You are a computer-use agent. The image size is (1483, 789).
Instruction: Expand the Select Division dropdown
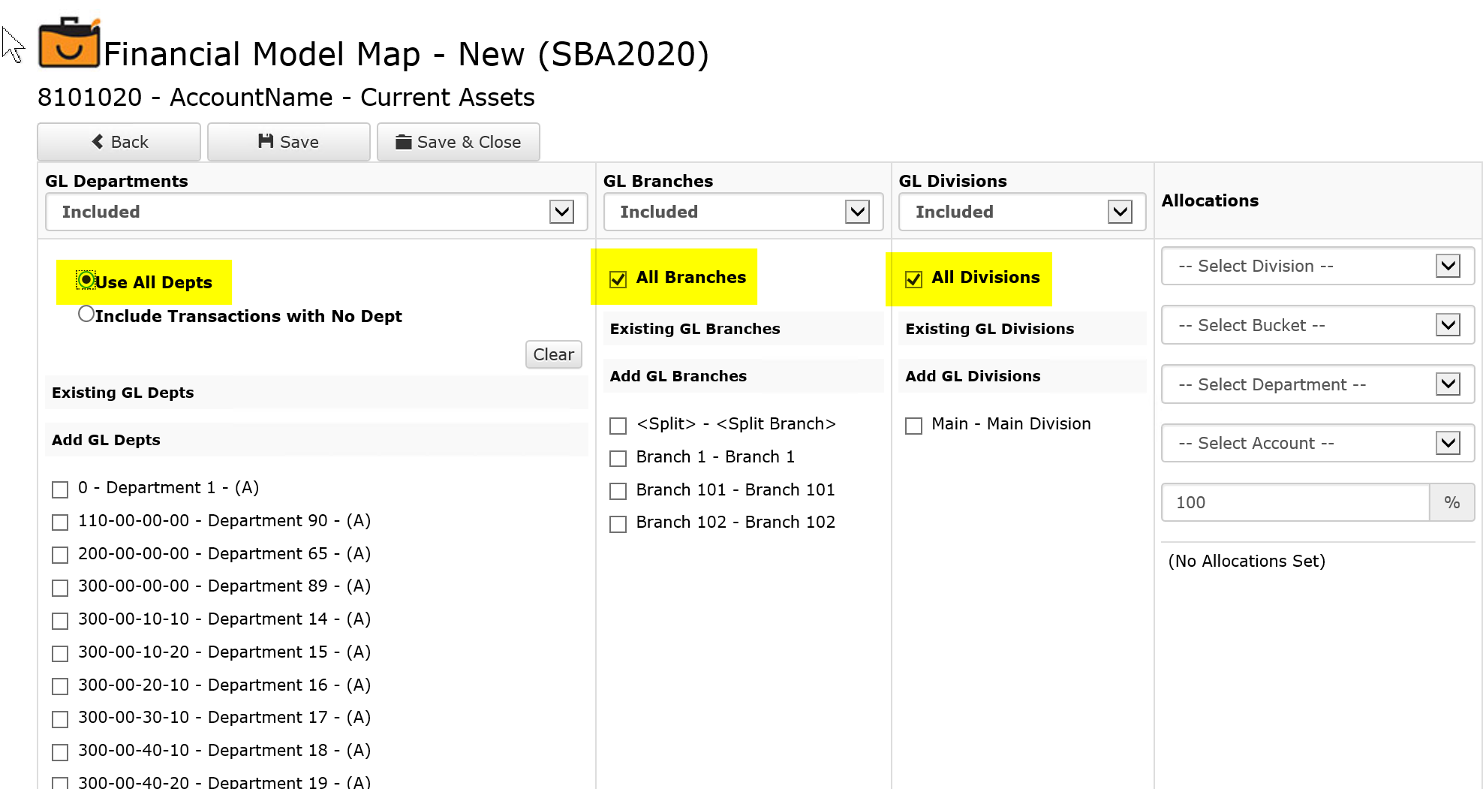coord(1318,266)
